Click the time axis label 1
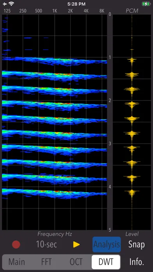The width and height of the screenshot is (153, 272). click(110, 57)
